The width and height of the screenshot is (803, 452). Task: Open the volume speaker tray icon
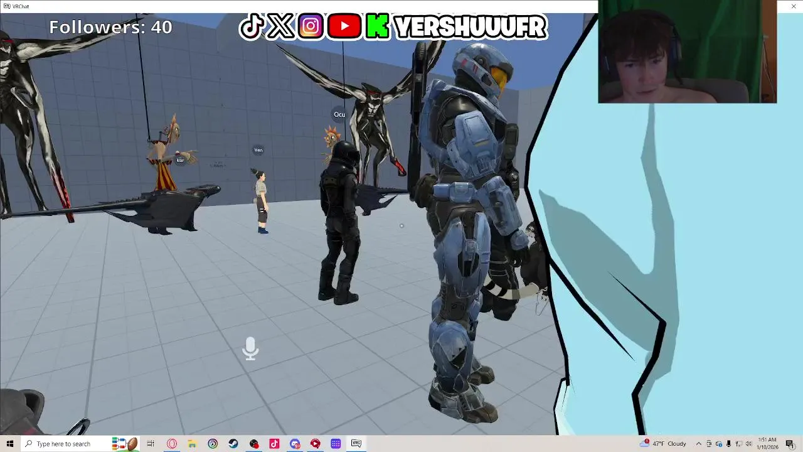(x=748, y=444)
